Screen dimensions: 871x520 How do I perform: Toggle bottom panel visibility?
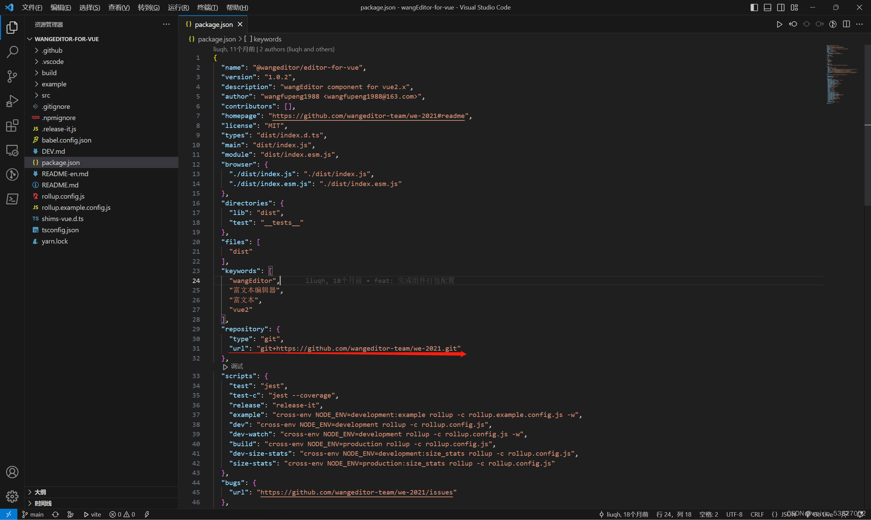pos(767,7)
